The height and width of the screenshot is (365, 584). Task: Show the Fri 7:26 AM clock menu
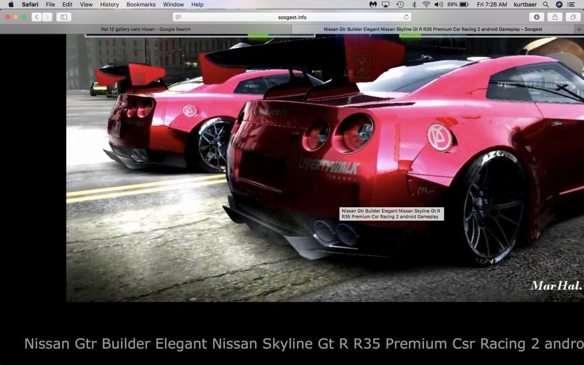(492, 5)
